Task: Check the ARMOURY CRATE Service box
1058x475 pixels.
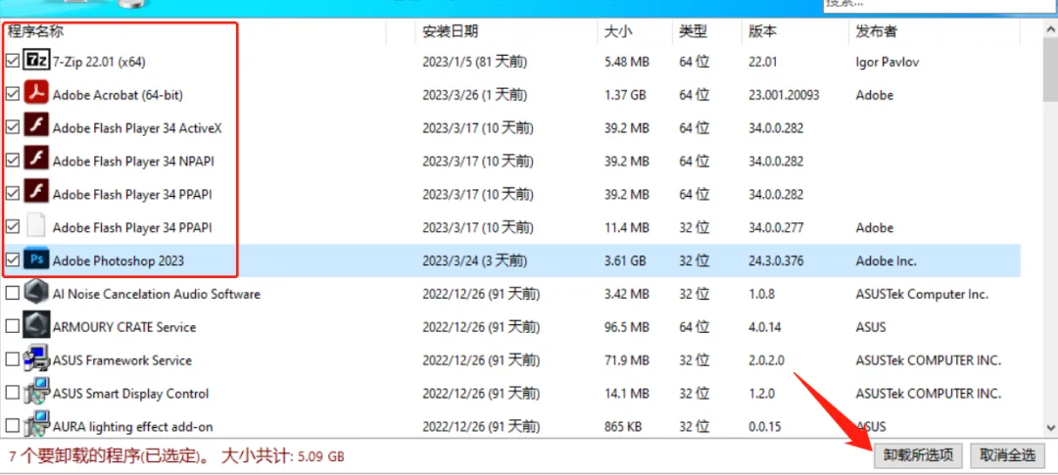Action: [x=12, y=326]
